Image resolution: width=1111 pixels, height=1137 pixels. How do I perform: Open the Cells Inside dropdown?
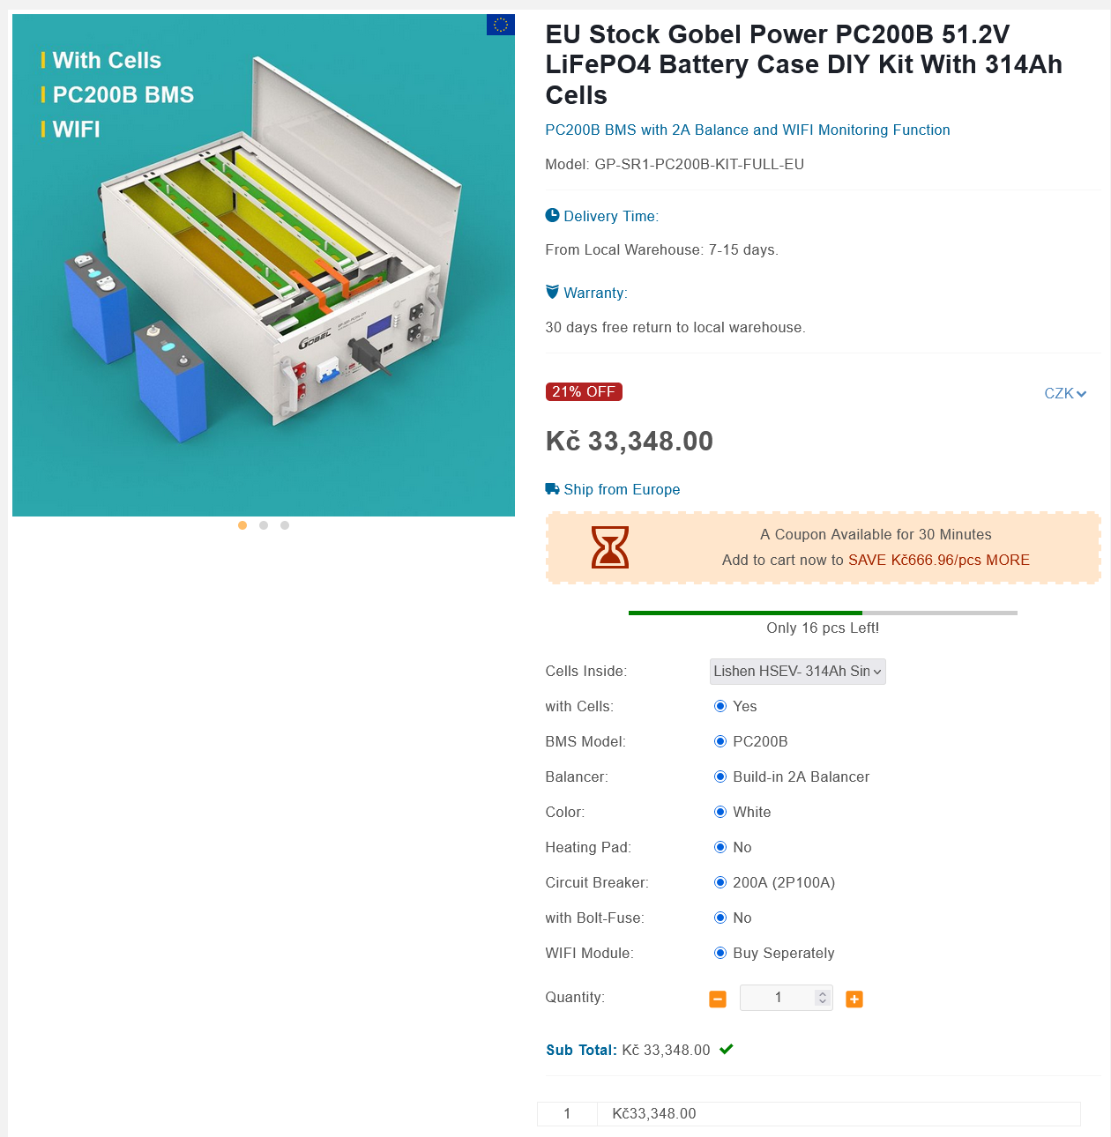(x=797, y=672)
